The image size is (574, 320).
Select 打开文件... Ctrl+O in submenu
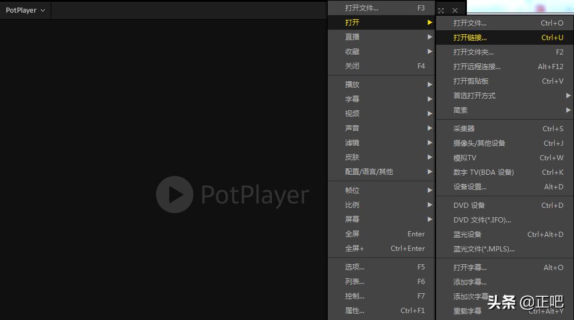[505, 23]
